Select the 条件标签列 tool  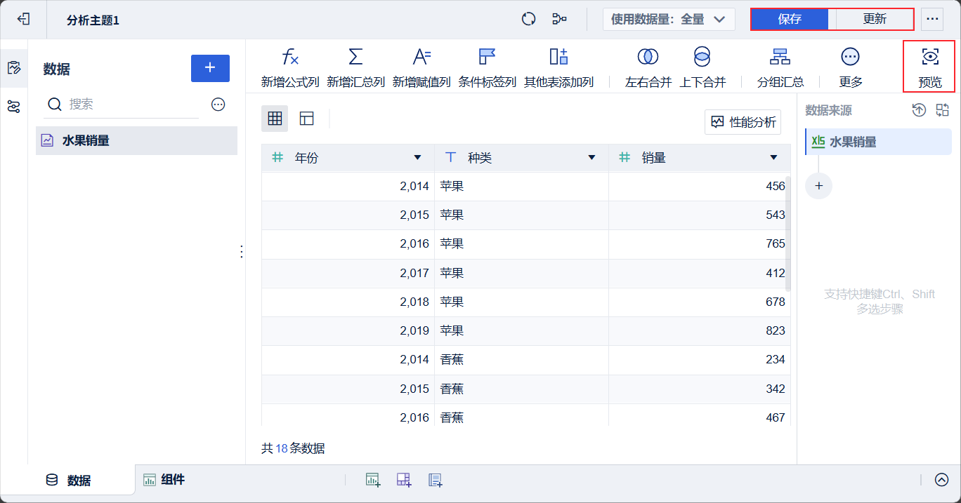coord(487,57)
